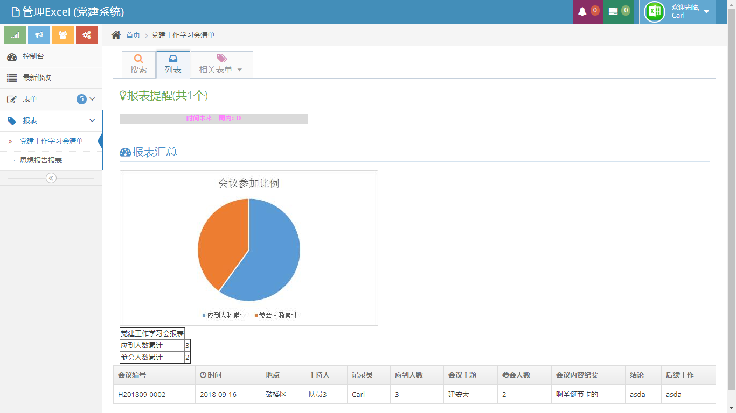Expand the 表单 sidebar menu
This screenshot has width=736, height=413.
click(x=51, y=99)
